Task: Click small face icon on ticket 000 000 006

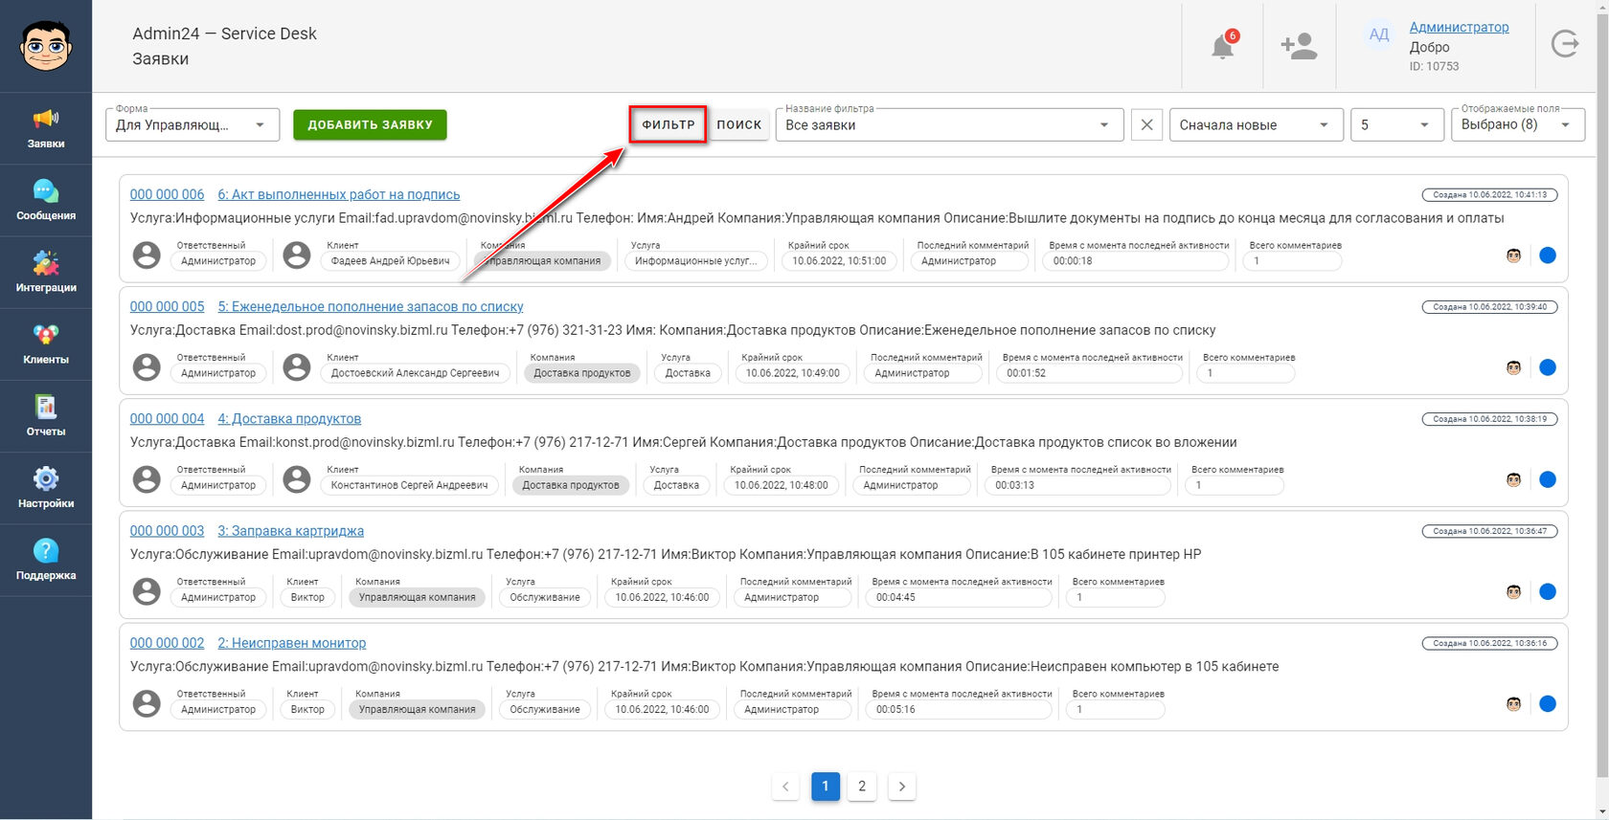Action: pyautogui.click(x=1514, y=255)
